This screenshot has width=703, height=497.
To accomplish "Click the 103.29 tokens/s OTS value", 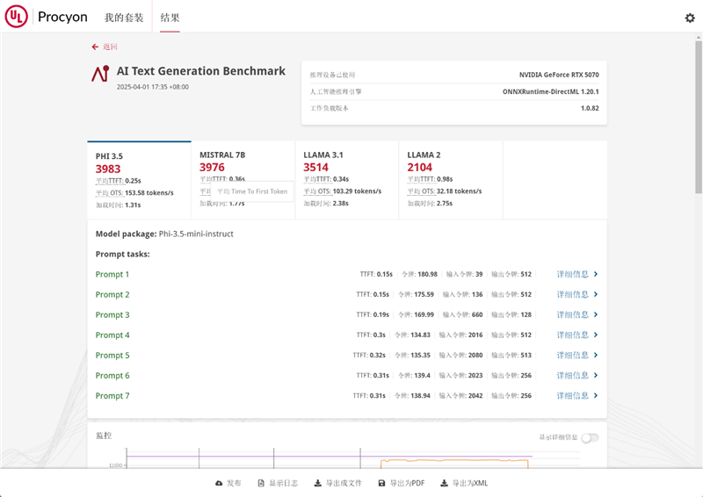I will click(x=357, y=191).
